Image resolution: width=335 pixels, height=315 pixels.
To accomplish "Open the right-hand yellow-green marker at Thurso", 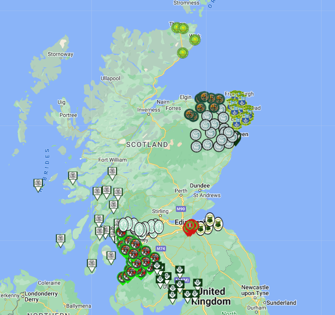I will tap(183, 29).
